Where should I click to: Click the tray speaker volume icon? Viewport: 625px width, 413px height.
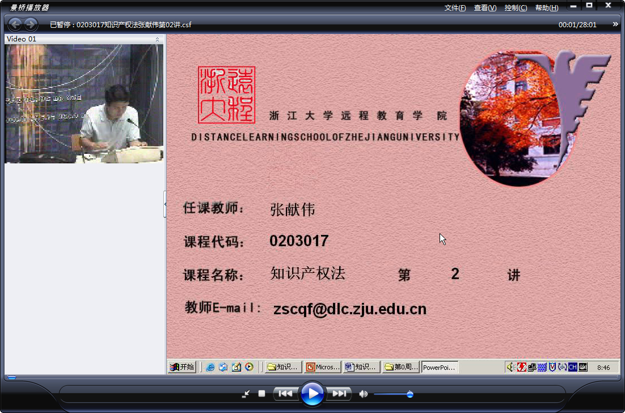click(510, 366)
